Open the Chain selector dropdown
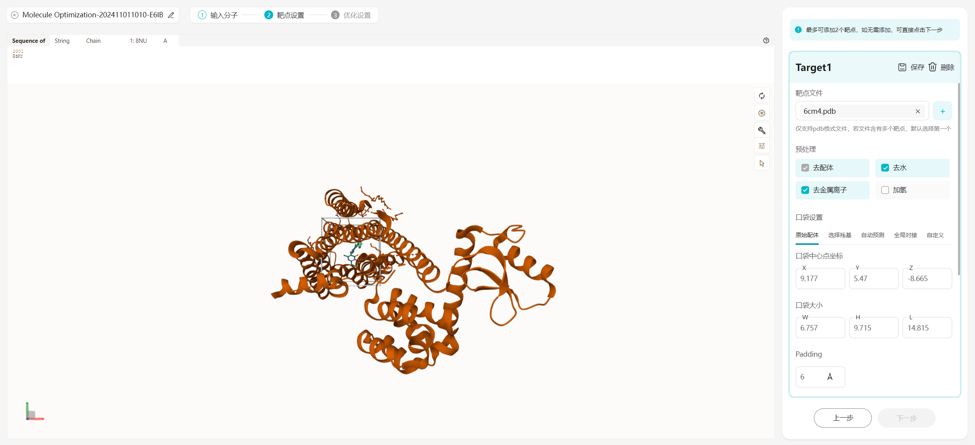Image resolution: width=975 pixels, height=445 pixels. tap(93, 41)
